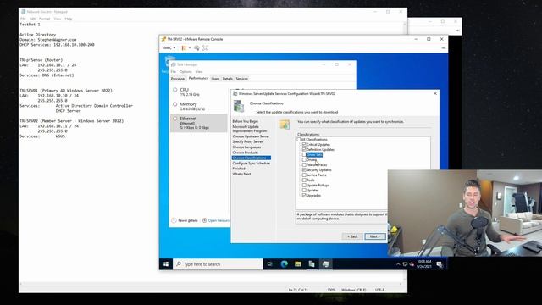Open Task Manager File menu
Viewport: 542px width, 305px height.
[x=174, y=71]
